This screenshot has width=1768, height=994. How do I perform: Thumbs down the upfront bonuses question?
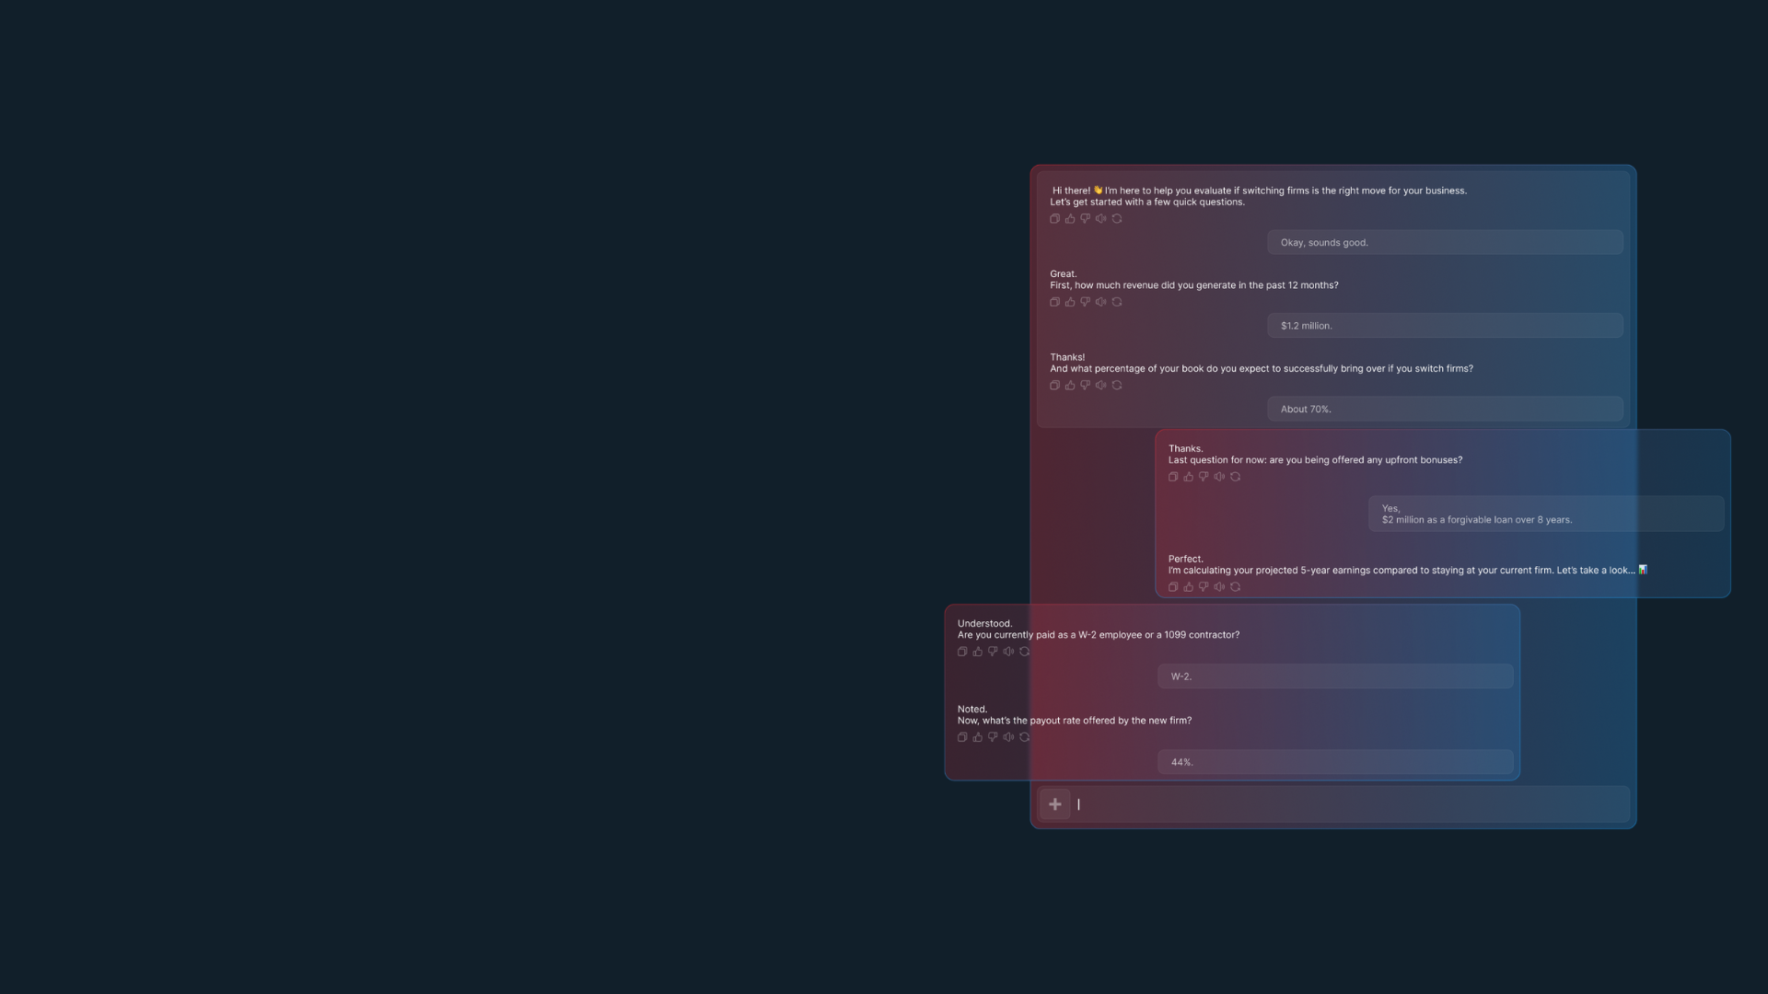click(x=1204, y=477)
